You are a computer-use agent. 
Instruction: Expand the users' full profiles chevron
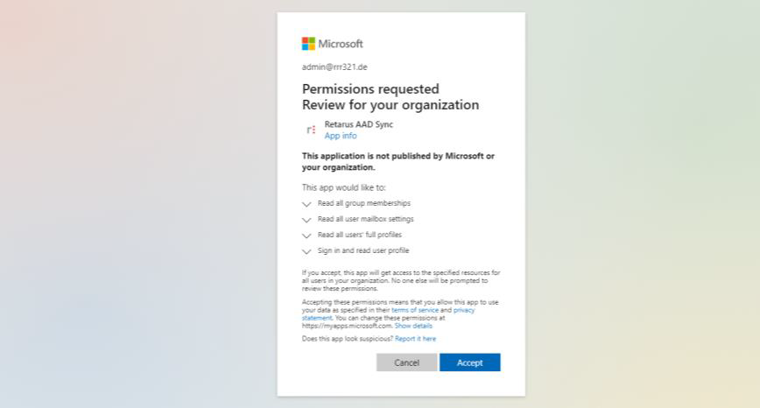(306, 236)
